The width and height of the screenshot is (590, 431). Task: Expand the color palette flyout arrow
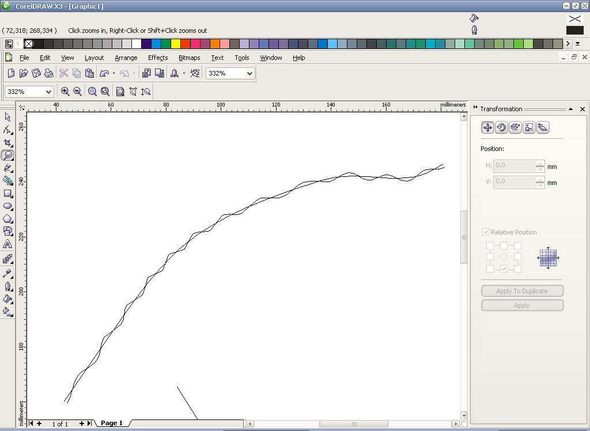(x=577, y=44)
